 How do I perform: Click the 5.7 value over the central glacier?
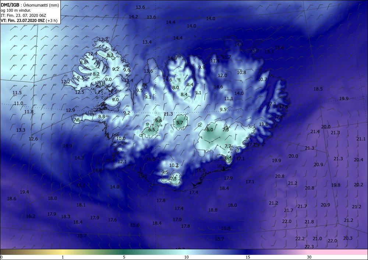[180, 122]
